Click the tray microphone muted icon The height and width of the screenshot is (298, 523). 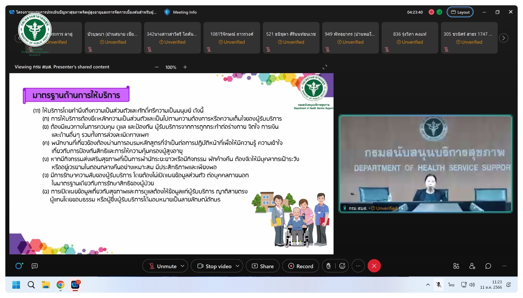438,285
